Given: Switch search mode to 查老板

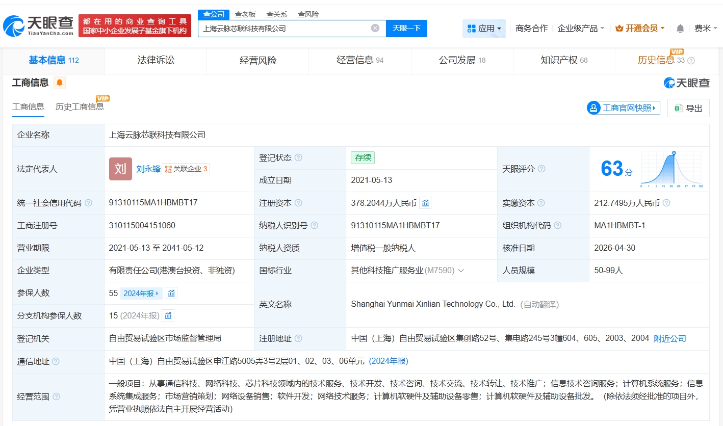Looking at the screenshot, I should pos(245,14).
